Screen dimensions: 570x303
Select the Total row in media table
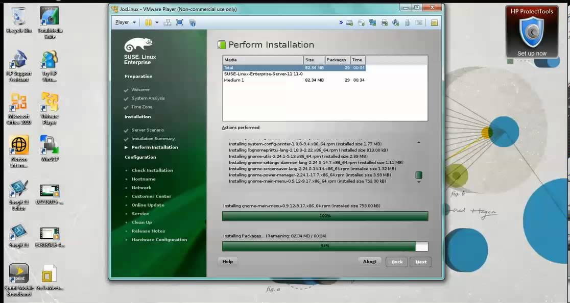[294, 68]
